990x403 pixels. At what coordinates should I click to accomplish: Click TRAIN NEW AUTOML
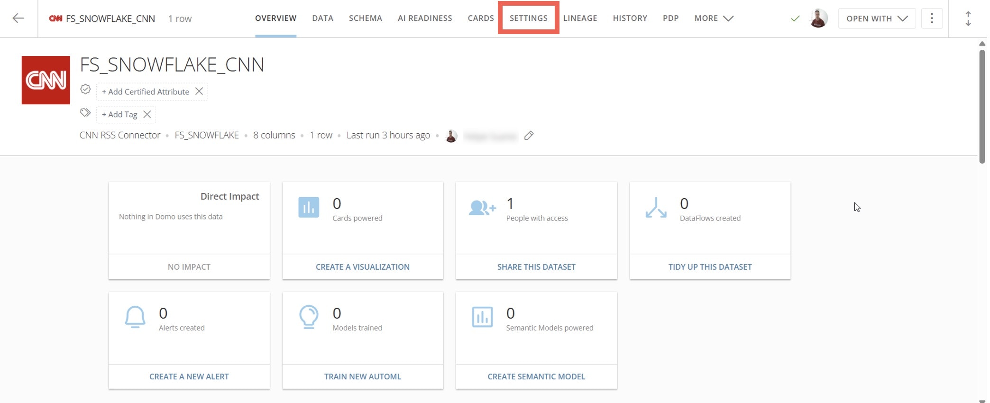[363, 376]
